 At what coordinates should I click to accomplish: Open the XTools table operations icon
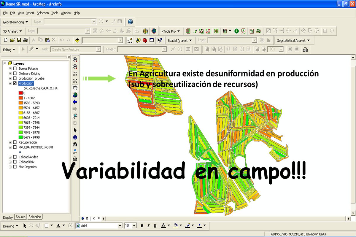pos(188,31)
